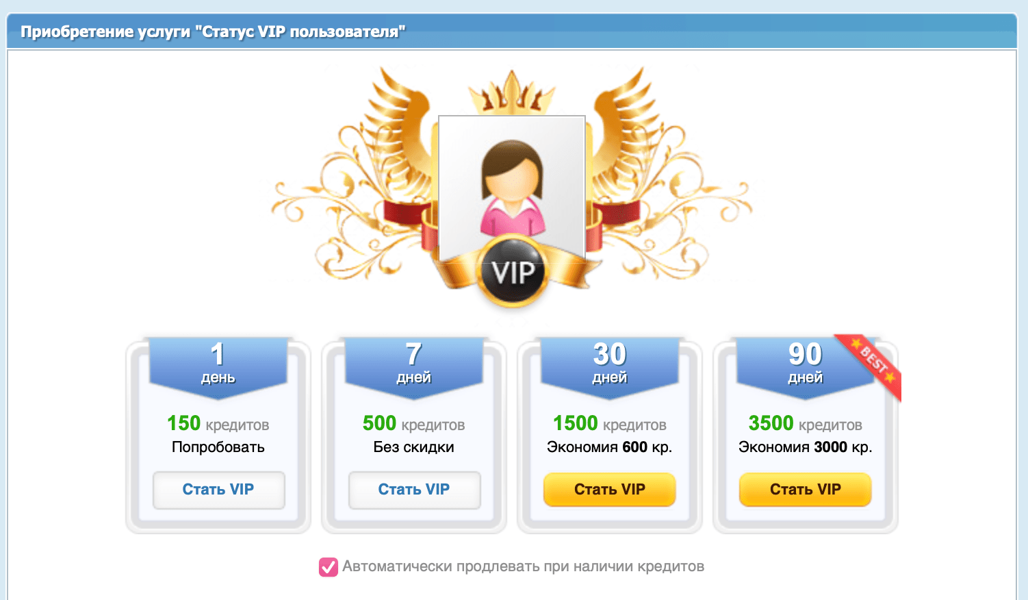The height and width of the screenshot is (600, 1028).
Task: Click the blue 90 дней banner
Action: (805, 367)
